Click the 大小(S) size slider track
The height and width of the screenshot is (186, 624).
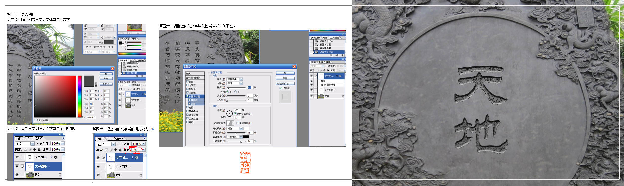[236, 96]
